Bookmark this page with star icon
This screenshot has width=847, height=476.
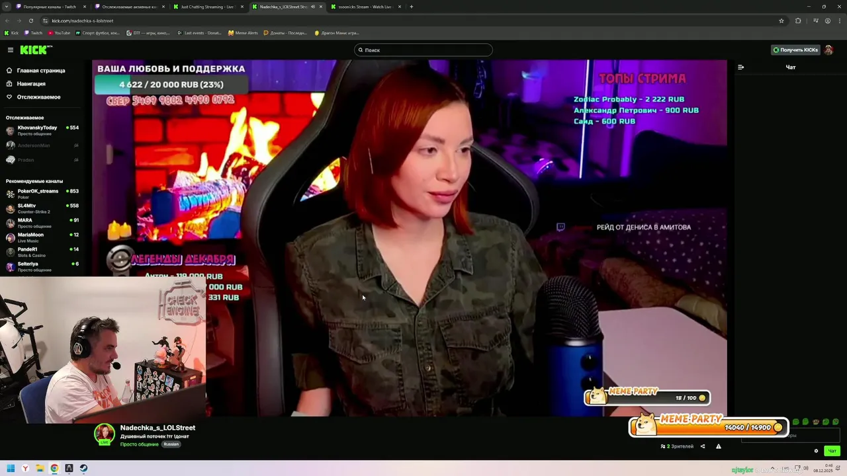(781, 20)
